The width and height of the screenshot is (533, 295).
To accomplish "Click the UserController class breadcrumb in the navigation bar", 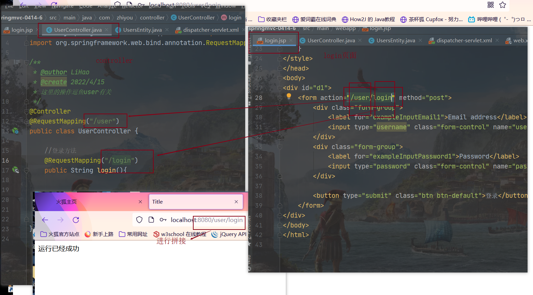I will point(193,18).
